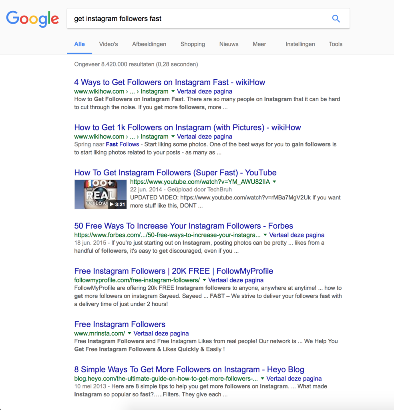The image size is (394, 410).
Task: Jump to the 'Fast Follows' section link
Action: tap(123, 145)
